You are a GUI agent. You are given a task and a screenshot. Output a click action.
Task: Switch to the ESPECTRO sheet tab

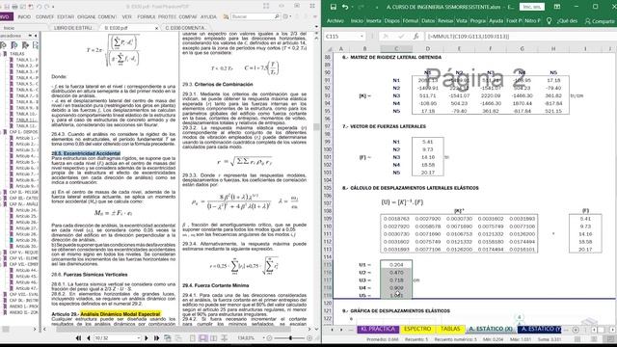pyautogui.click(x=417, y=329)
